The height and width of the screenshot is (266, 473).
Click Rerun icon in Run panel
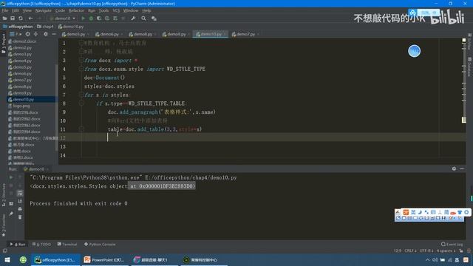tap(11, 177)
